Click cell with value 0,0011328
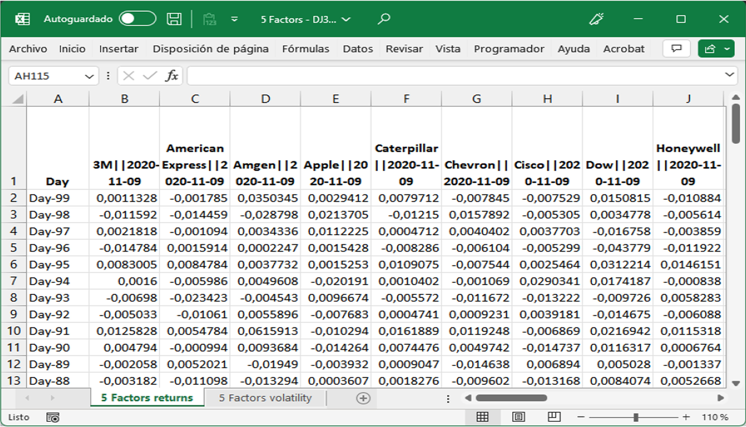746x427 pixels. coord(124,198)
